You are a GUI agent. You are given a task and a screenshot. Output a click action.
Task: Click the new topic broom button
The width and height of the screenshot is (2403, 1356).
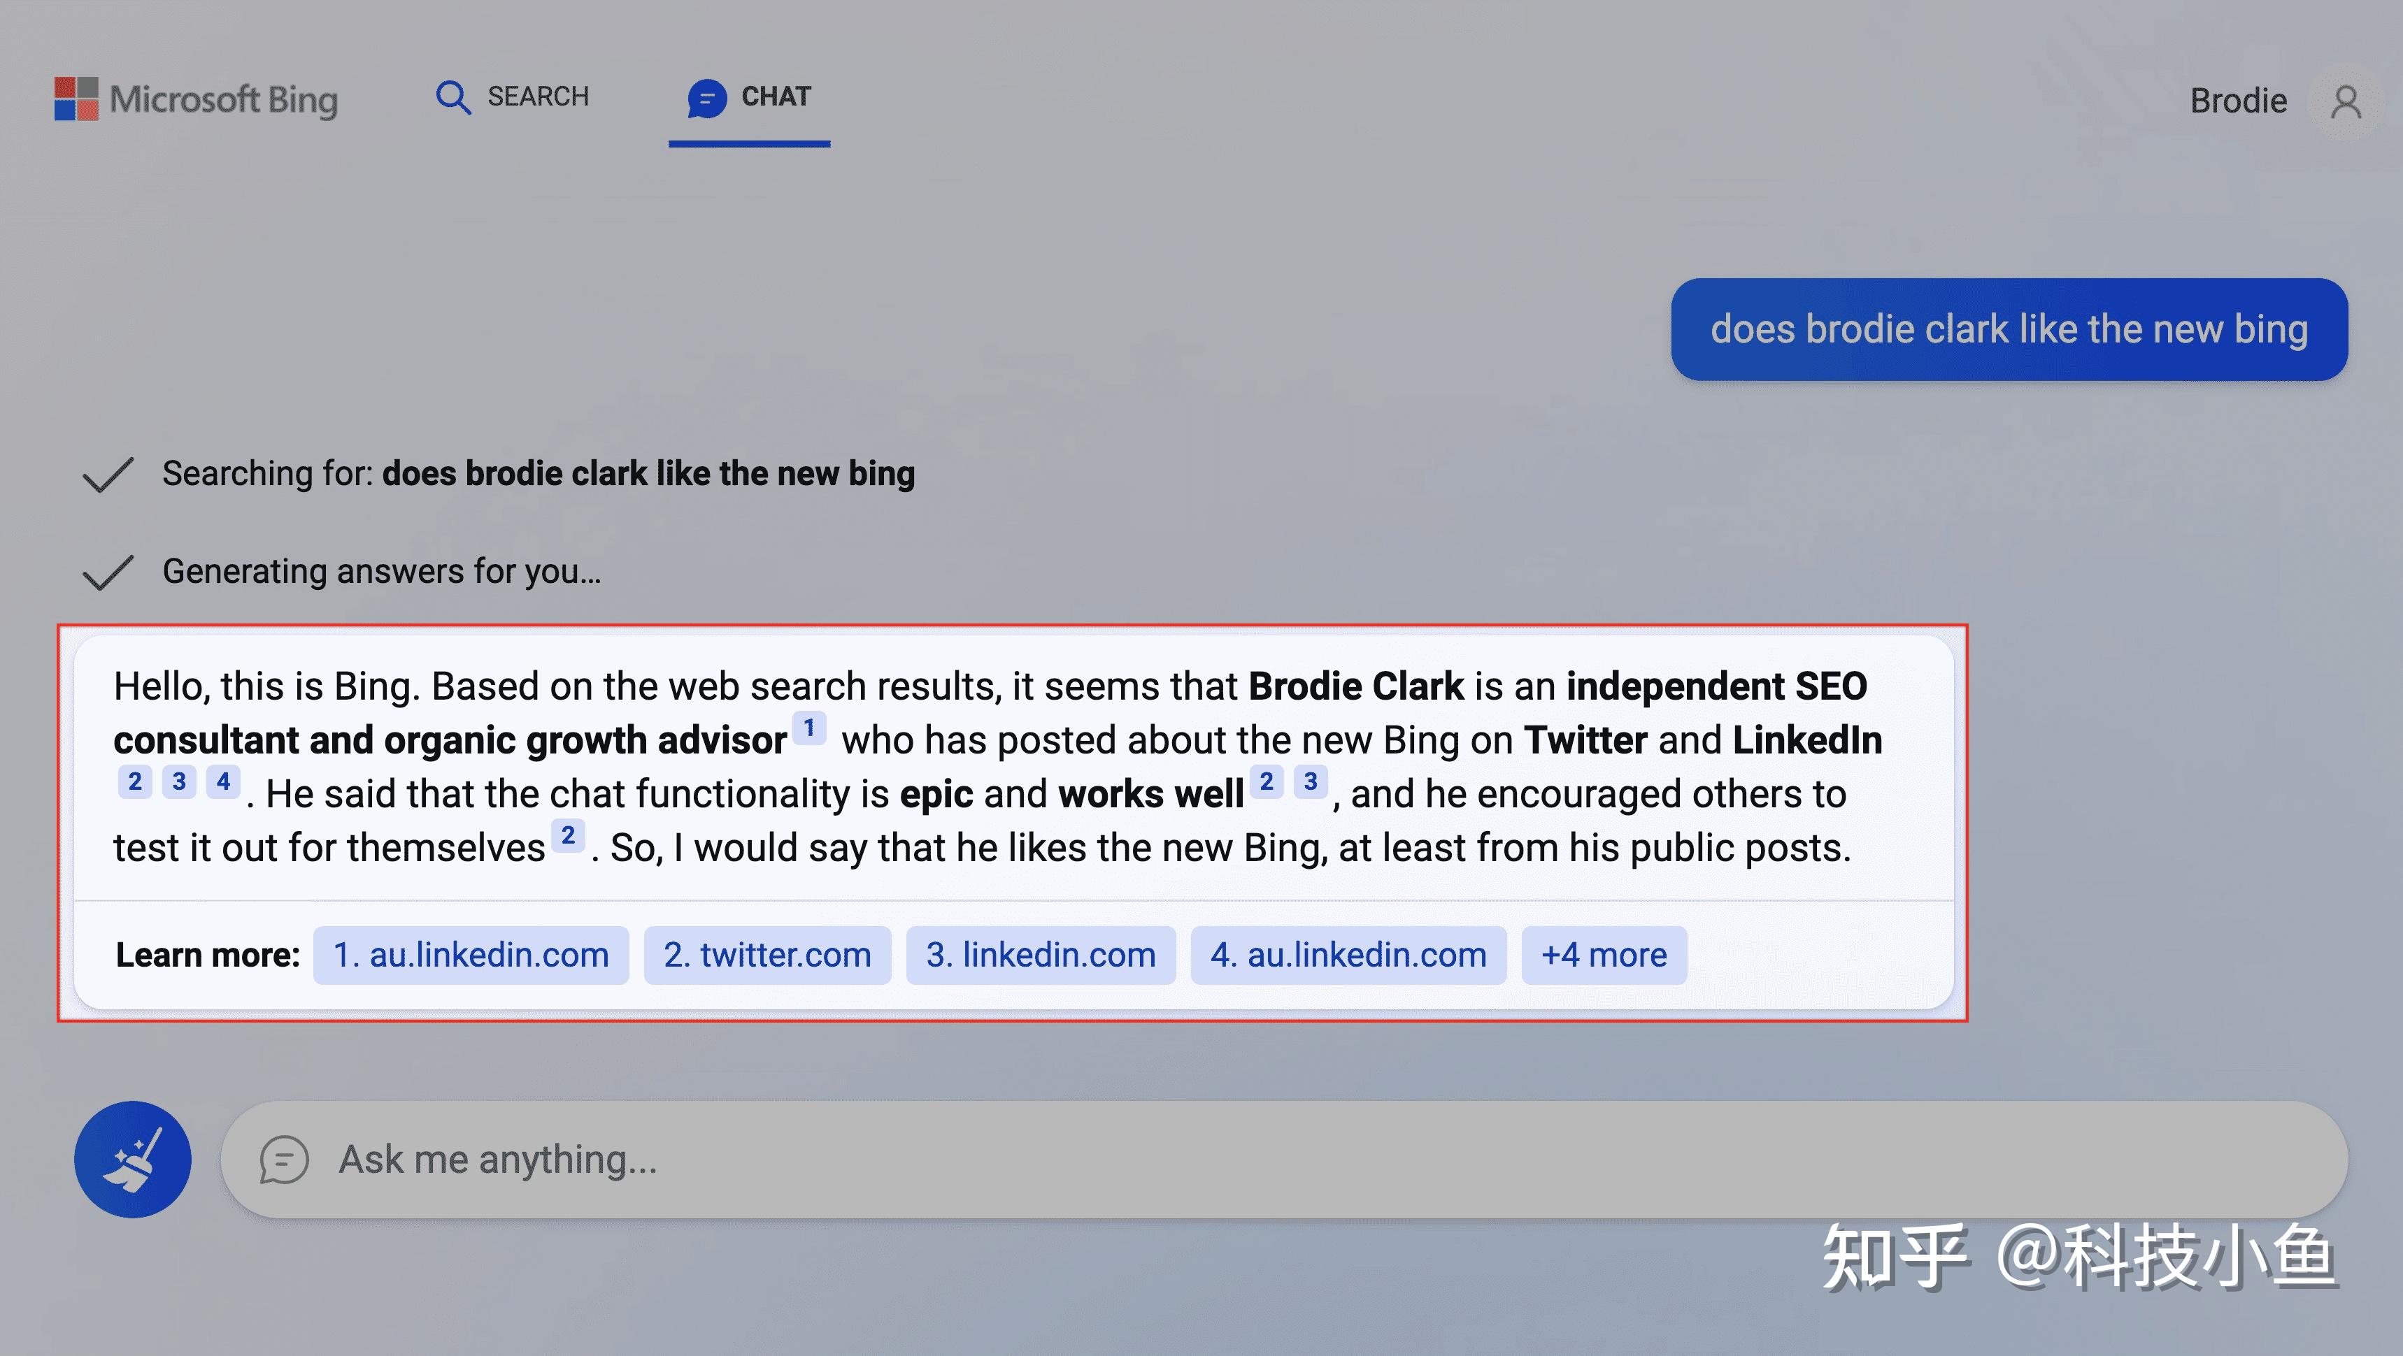pyautogui.click(x=132, y=1159)
